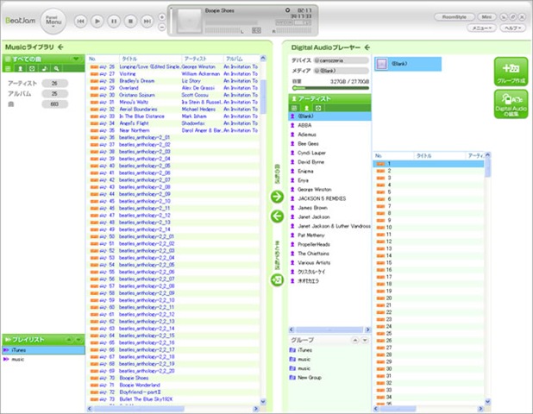The image size is (533, 414).
Task: Click the グループ作成 create group icon
Action: (x=511, y=71)
